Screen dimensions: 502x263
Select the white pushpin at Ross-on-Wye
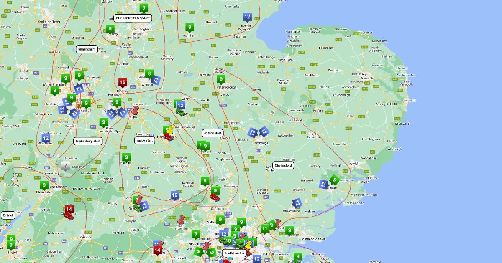15,177
